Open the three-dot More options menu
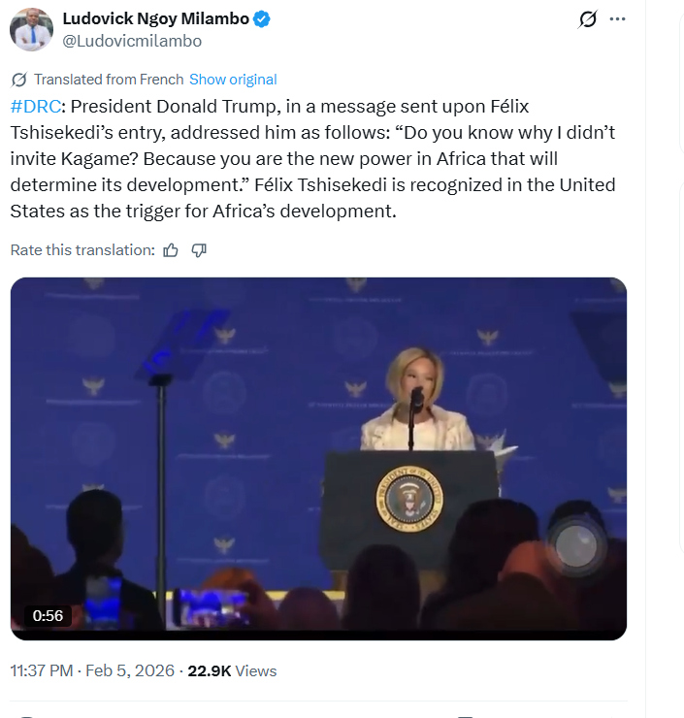 coord(617,19)
